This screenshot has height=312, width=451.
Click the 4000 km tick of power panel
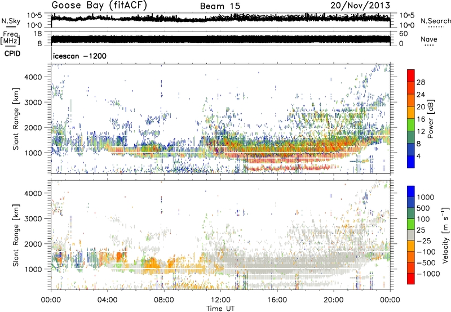[x=33, y=77]
